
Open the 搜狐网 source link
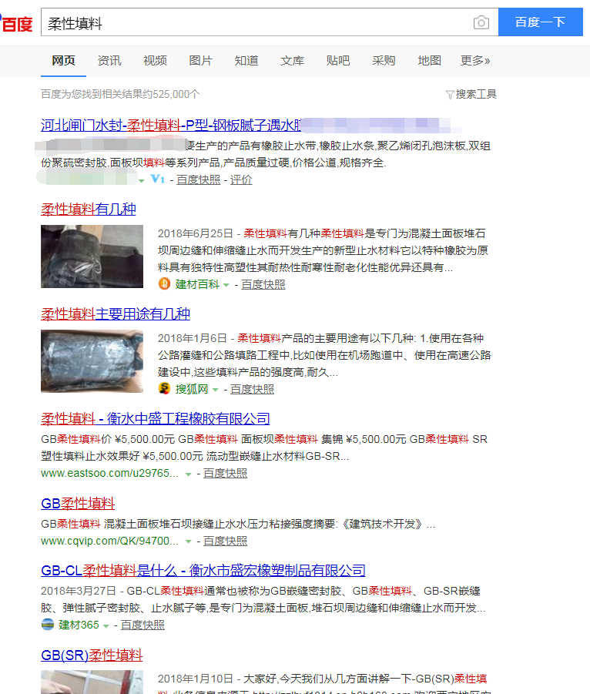(x=192, y=390)
